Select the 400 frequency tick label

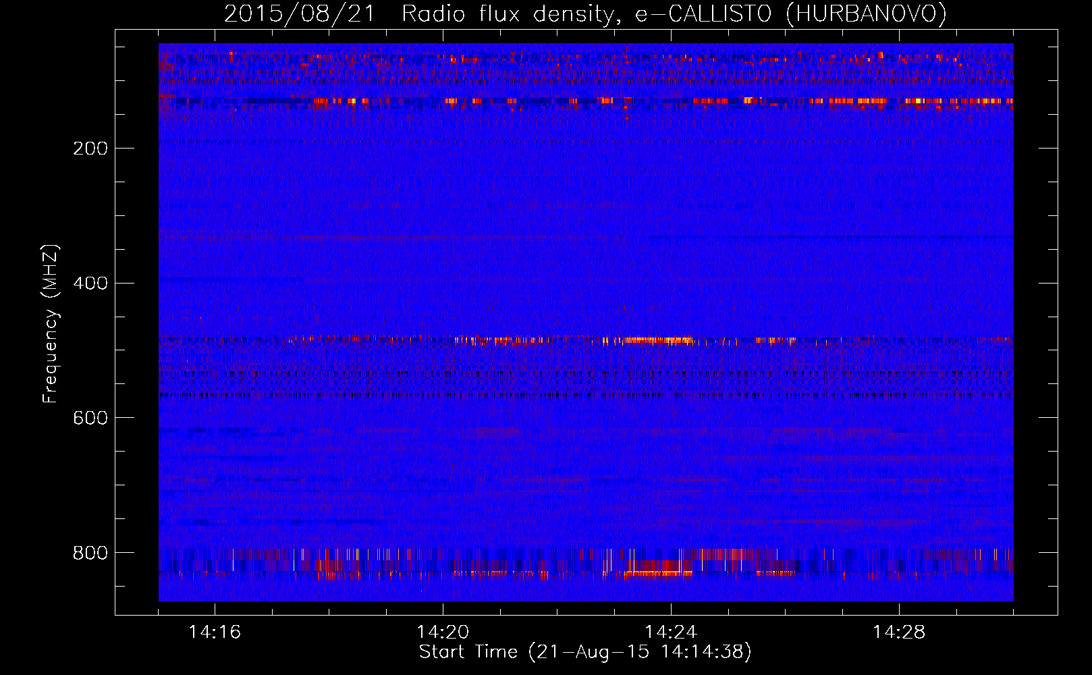[90, 283]
